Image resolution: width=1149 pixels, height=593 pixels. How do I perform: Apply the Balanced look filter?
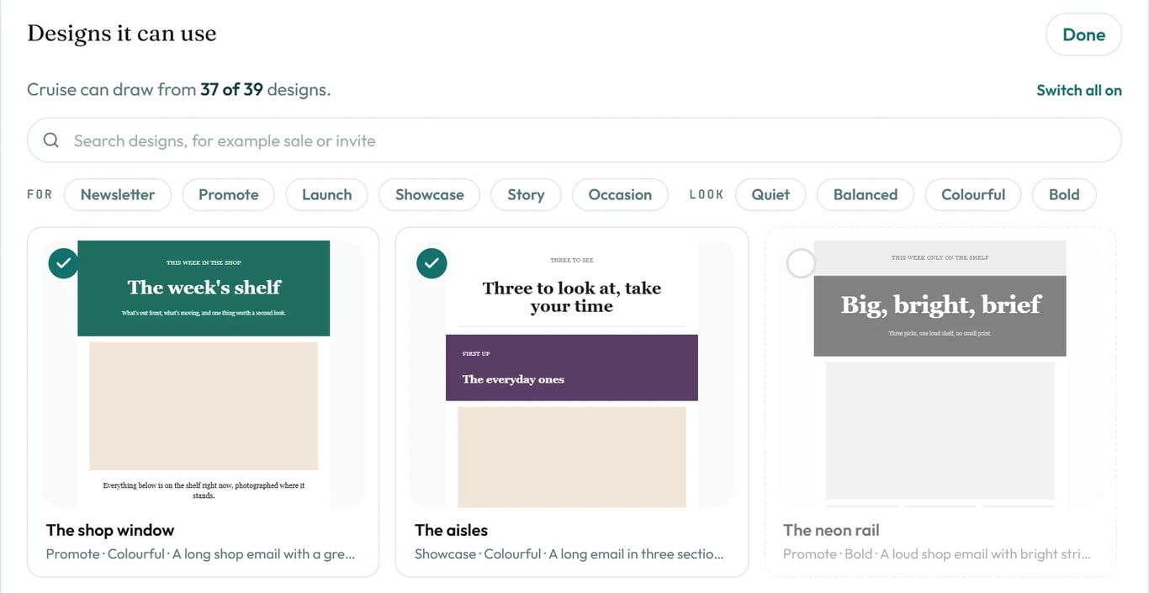[866, 194]
